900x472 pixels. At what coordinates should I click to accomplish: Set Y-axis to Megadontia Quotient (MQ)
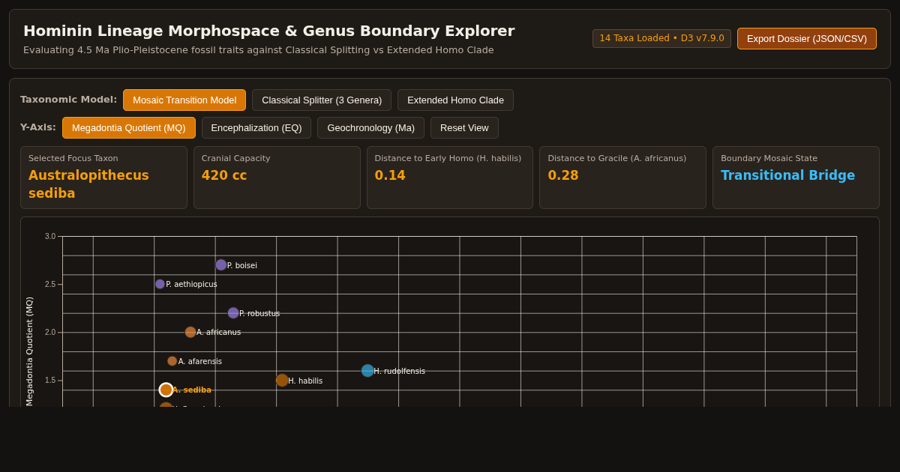click(129, 127)
